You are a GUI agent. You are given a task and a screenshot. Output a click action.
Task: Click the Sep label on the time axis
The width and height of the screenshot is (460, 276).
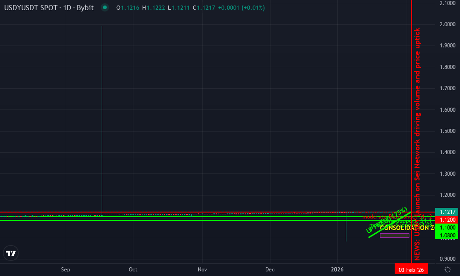coord(65,270)
